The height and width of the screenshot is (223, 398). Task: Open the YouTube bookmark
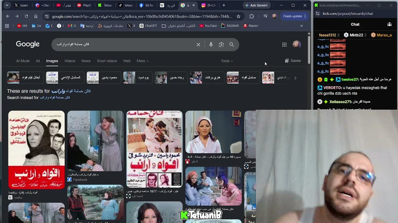tap(208, 26)
